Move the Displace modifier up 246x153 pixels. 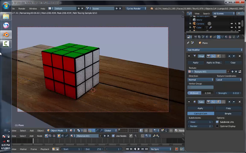(x=229, y=56)
